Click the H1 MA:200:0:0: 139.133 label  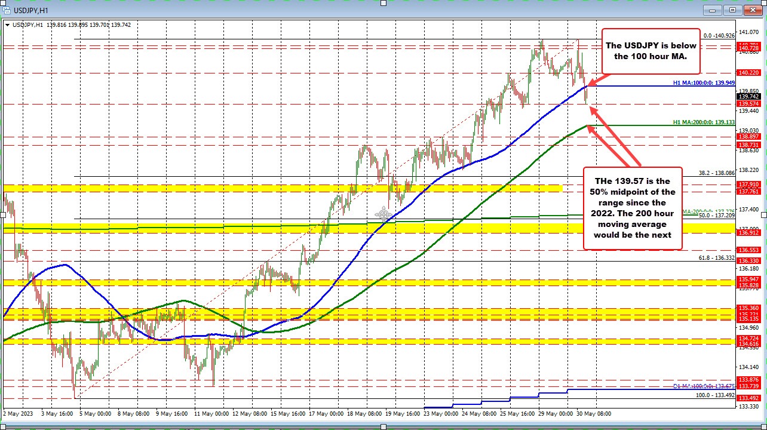click(704, 122)
